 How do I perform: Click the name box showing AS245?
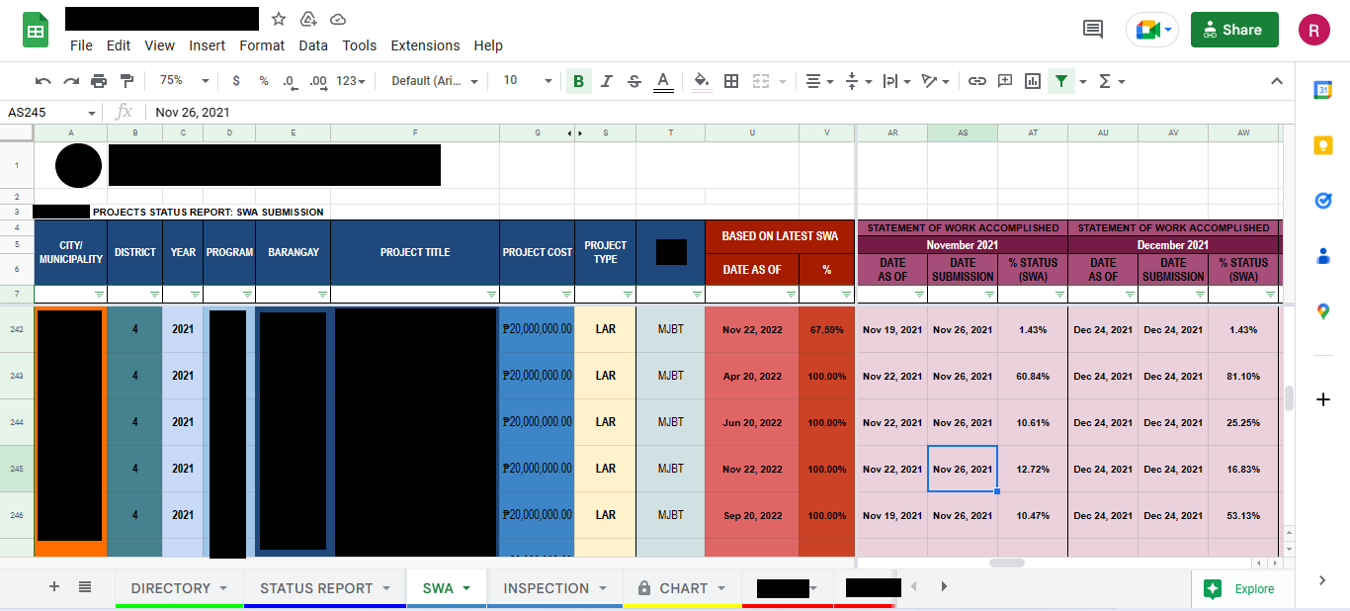51,113
